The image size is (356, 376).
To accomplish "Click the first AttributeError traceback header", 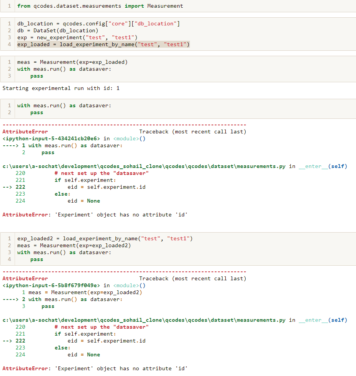I will (x=25, y=131).
